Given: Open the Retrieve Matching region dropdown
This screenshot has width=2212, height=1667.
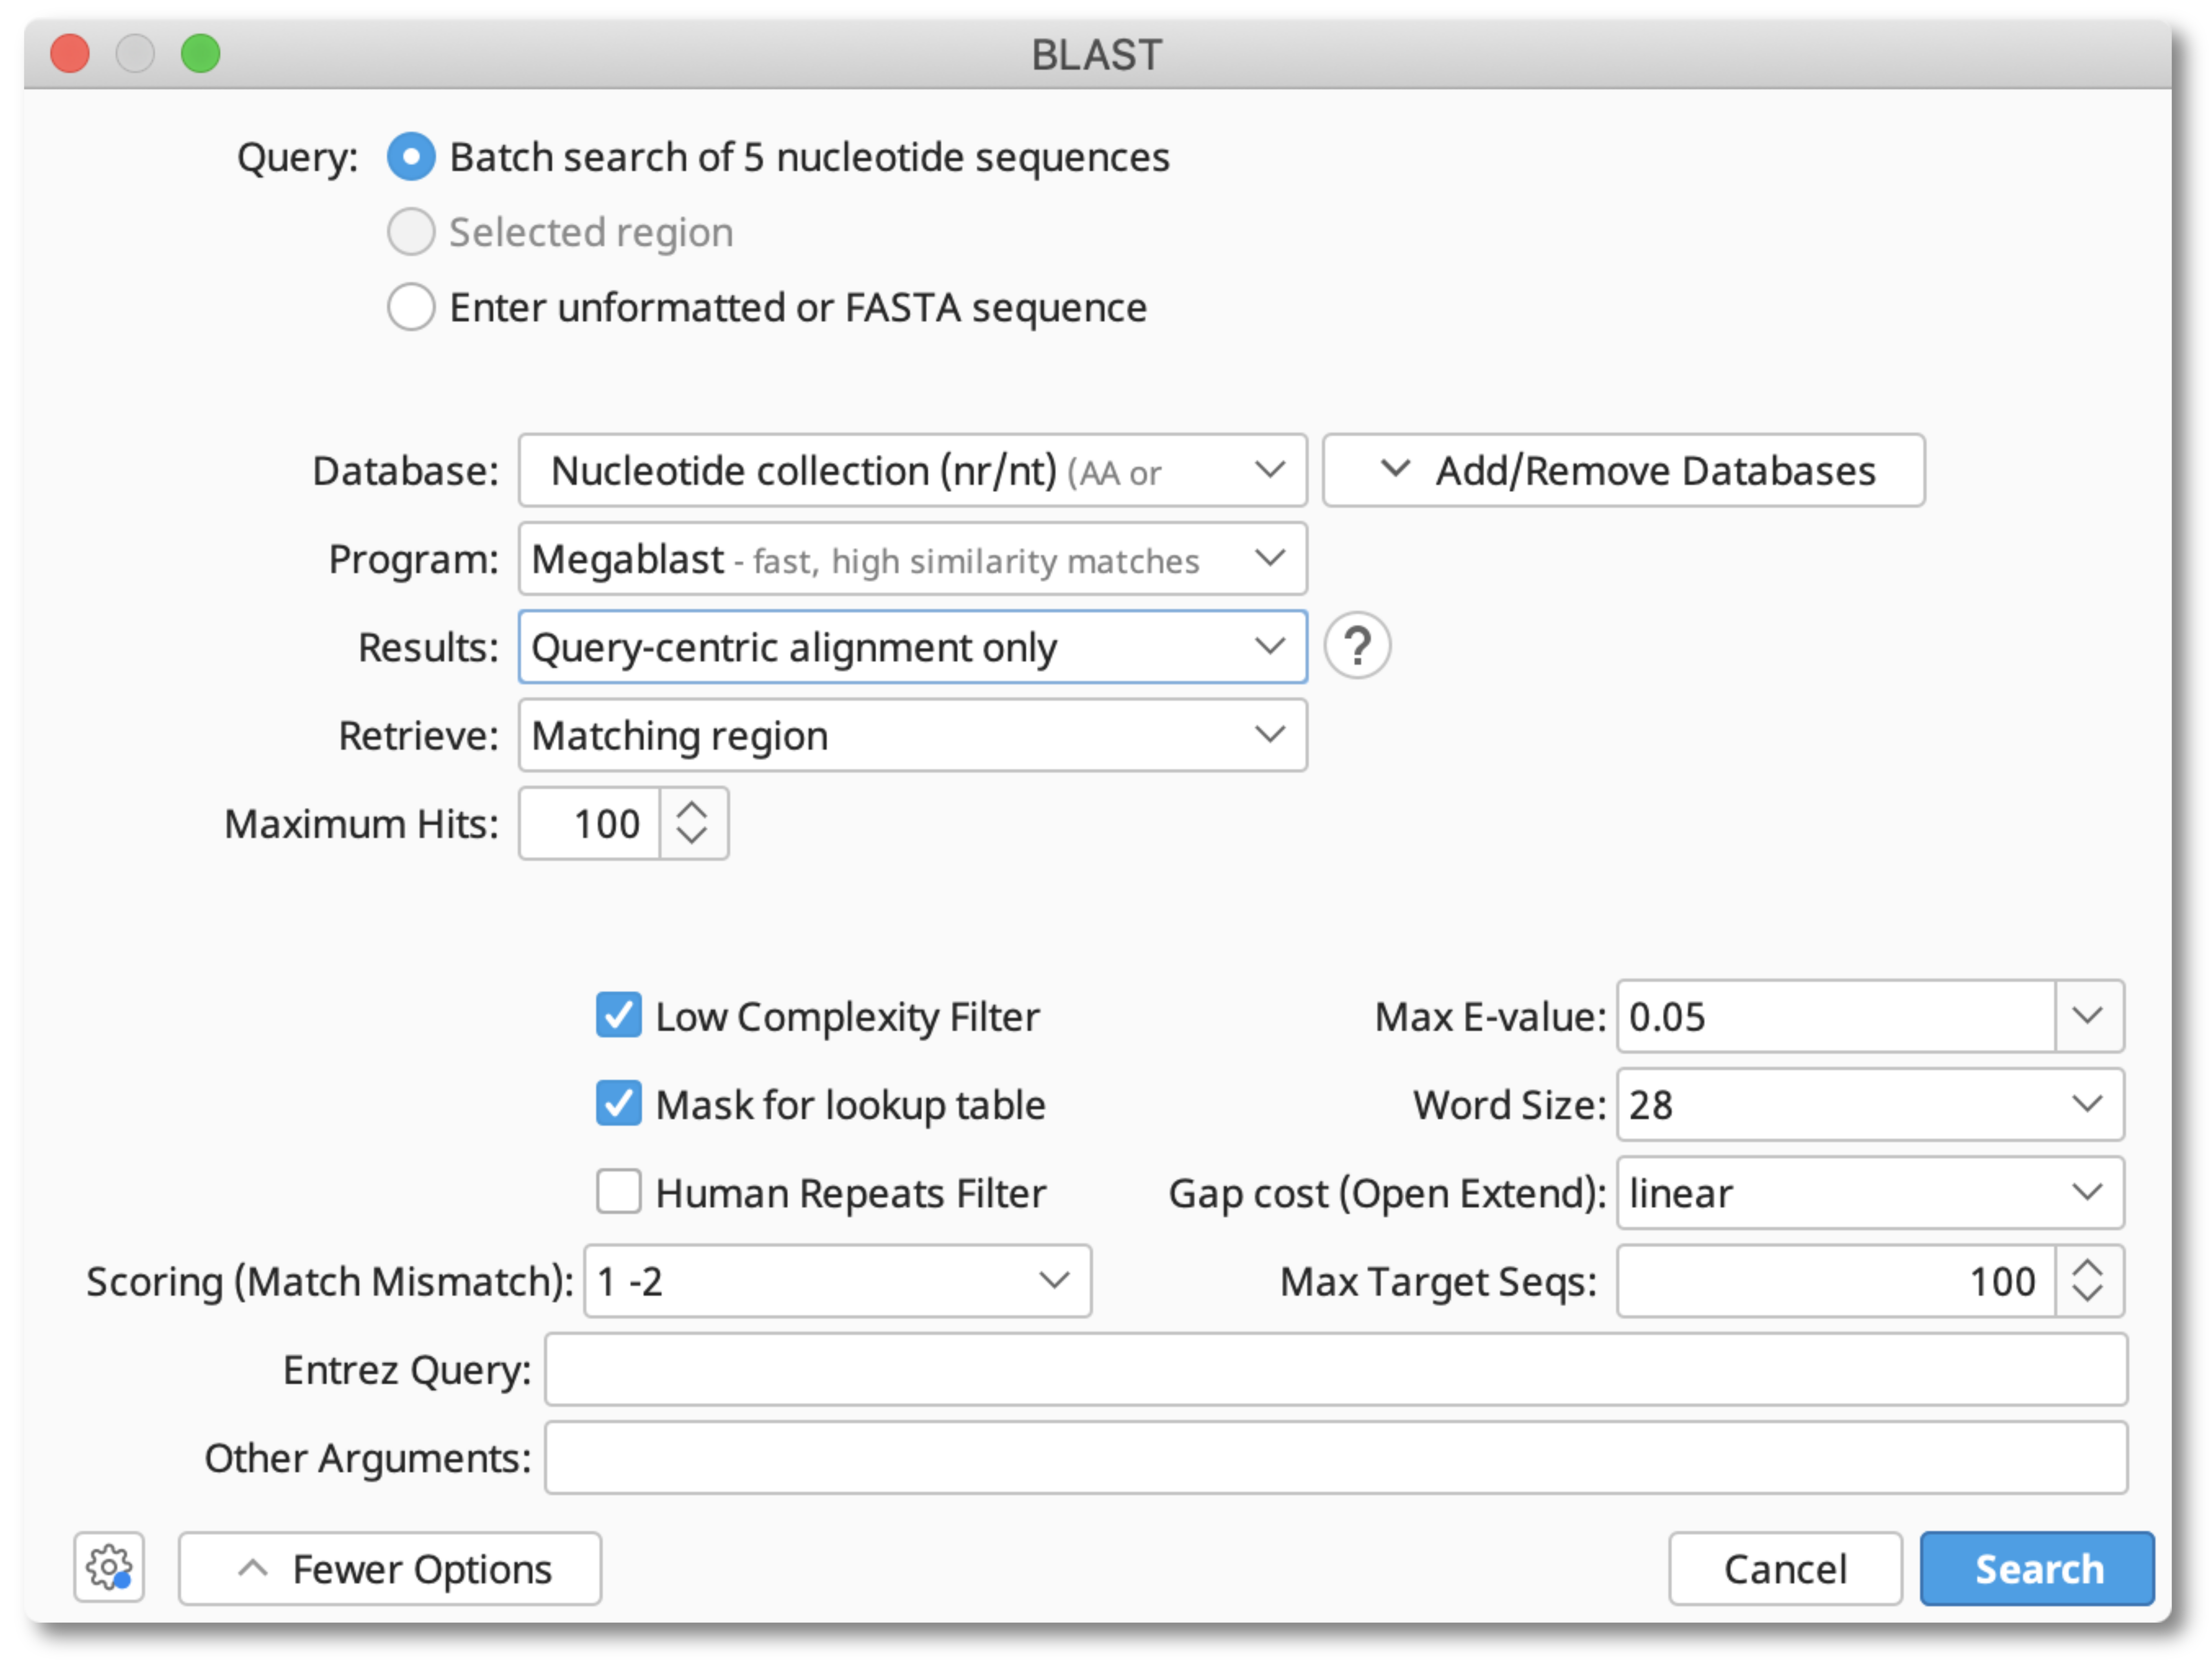Looking at the screenshot, I should (912, 735).
